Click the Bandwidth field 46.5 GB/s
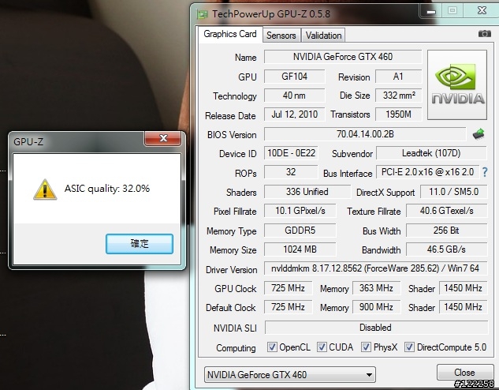Image resolution: width=499 pixels, height=390 pixels. [446, 249]
